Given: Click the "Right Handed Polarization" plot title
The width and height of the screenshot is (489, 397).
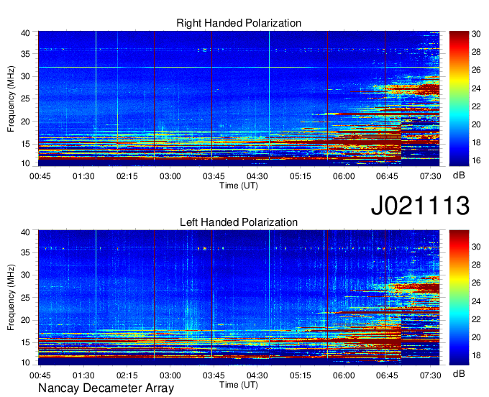Looking at the screenshot, I should 239,23.
